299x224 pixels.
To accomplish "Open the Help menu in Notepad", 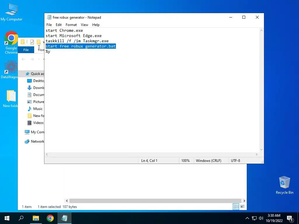I will pyautogui.click(x=96, y=25).
